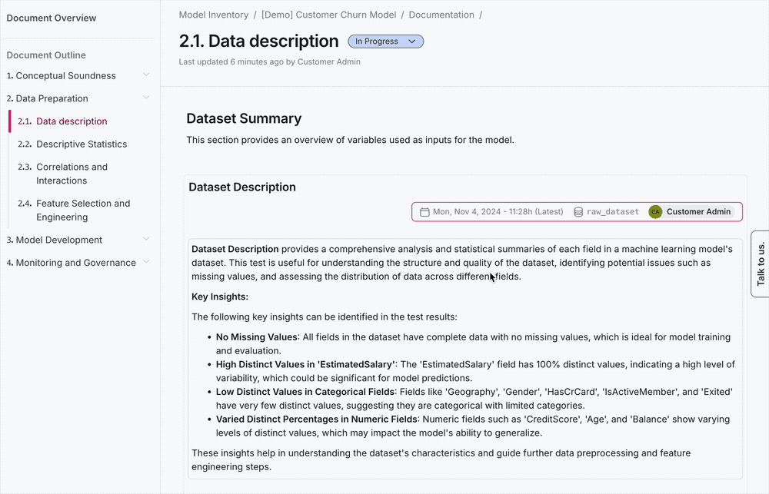Click the raw_dataset label
769x494 pixels.
pos(613,212)
